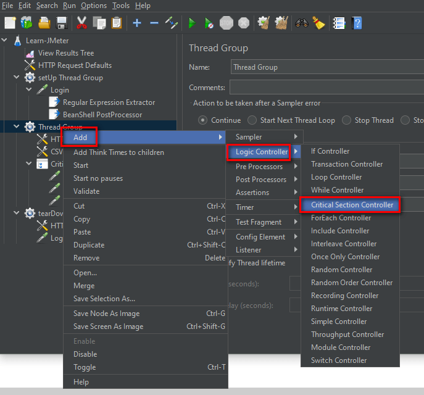Select the Continue radio button
This screenshot has width=424, height=395.
(x=202, y=120)
